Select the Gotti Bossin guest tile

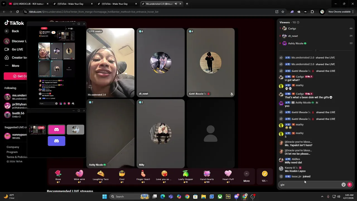211,63
